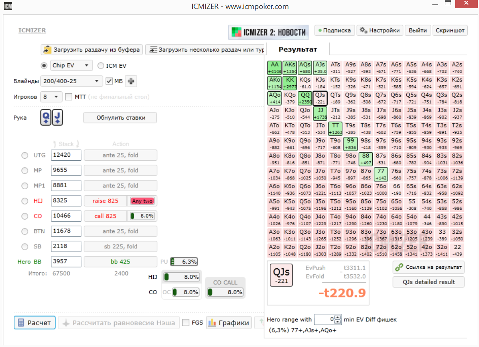Click the icon on the load-several-hands button
Screen dimensions: 479x347
153,50
